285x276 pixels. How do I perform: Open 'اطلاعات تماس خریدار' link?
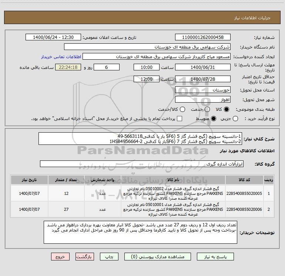pyautogui.click(x=61, y=57)
